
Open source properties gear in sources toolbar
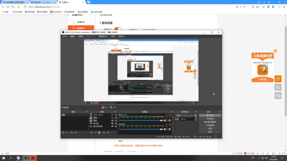coord(99,132)
